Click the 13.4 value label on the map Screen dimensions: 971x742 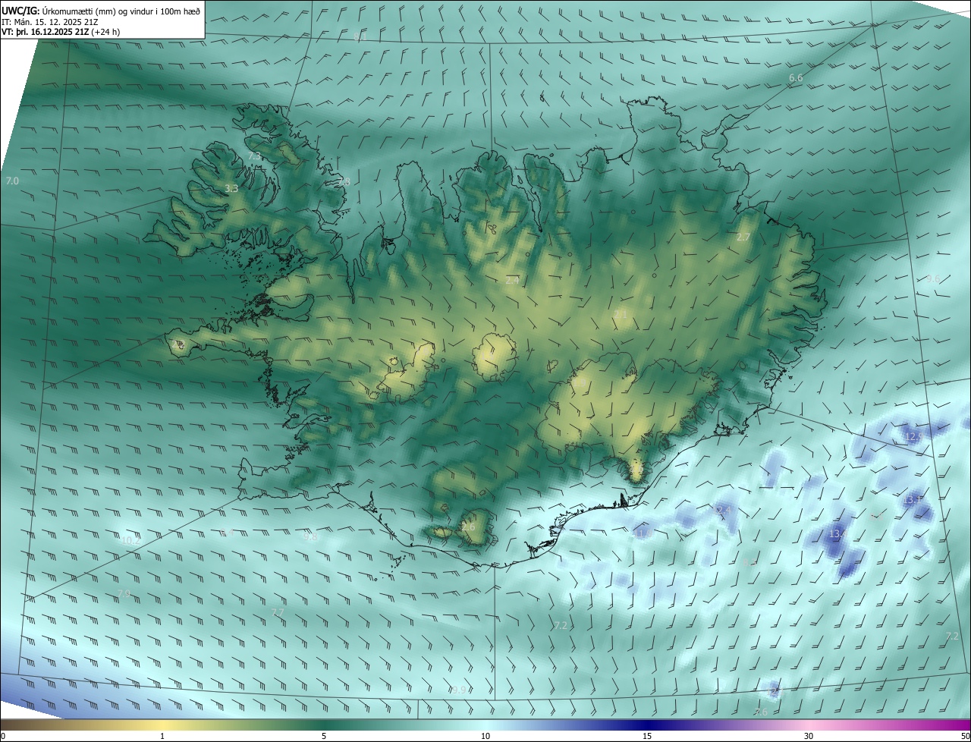(837, 534)
